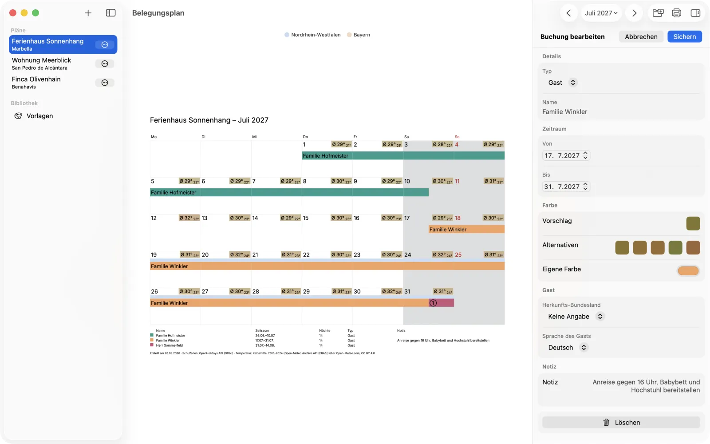This screenshot has height=444, width=710.
Task: Cancel editing with Abbrechen
Action: click(x=641, y=37)
